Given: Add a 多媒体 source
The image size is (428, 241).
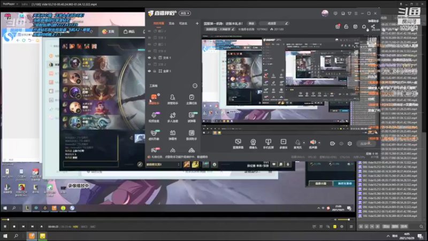Looking at the screenshot, I should coord(284,144).
